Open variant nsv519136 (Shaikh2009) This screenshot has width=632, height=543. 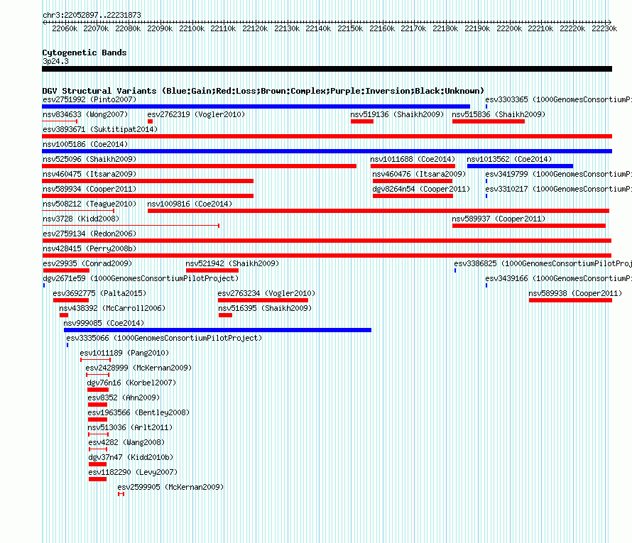click(x=397, y=114)
